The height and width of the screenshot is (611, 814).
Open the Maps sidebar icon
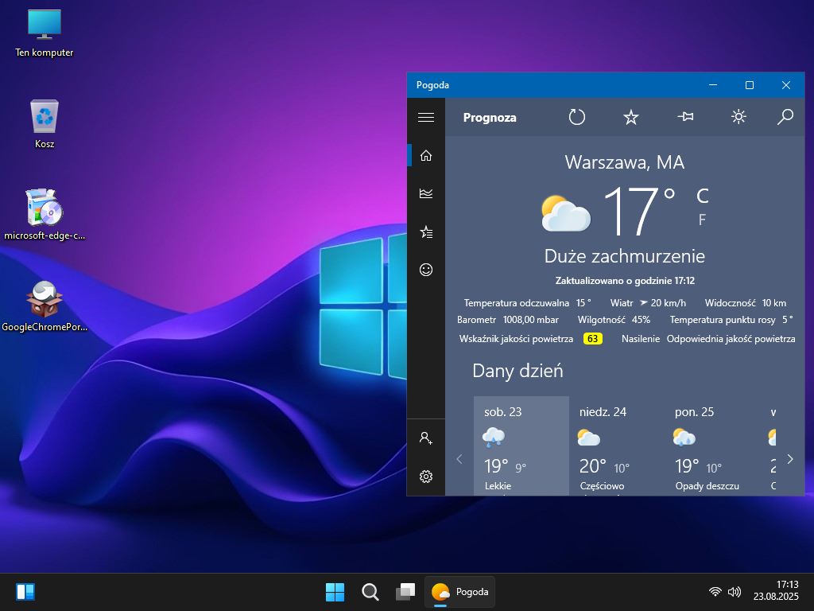coord(426,193)
